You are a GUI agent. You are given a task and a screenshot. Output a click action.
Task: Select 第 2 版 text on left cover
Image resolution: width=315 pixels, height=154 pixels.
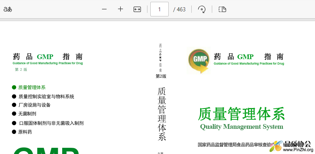click(x=21, y=70)
